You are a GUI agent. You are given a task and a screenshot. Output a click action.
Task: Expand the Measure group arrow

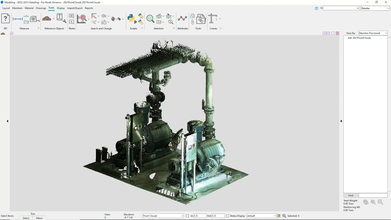tap(38, 28)
